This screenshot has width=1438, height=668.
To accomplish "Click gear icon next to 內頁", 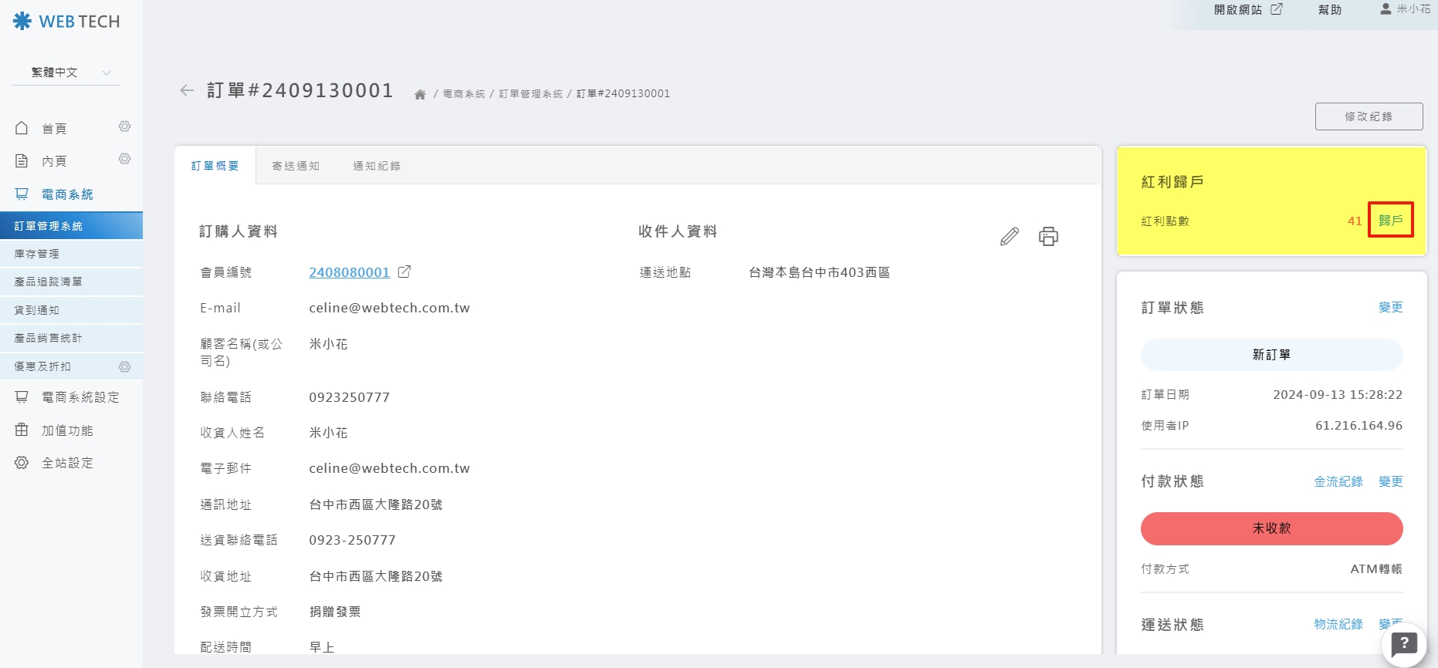I will [124, 159].
